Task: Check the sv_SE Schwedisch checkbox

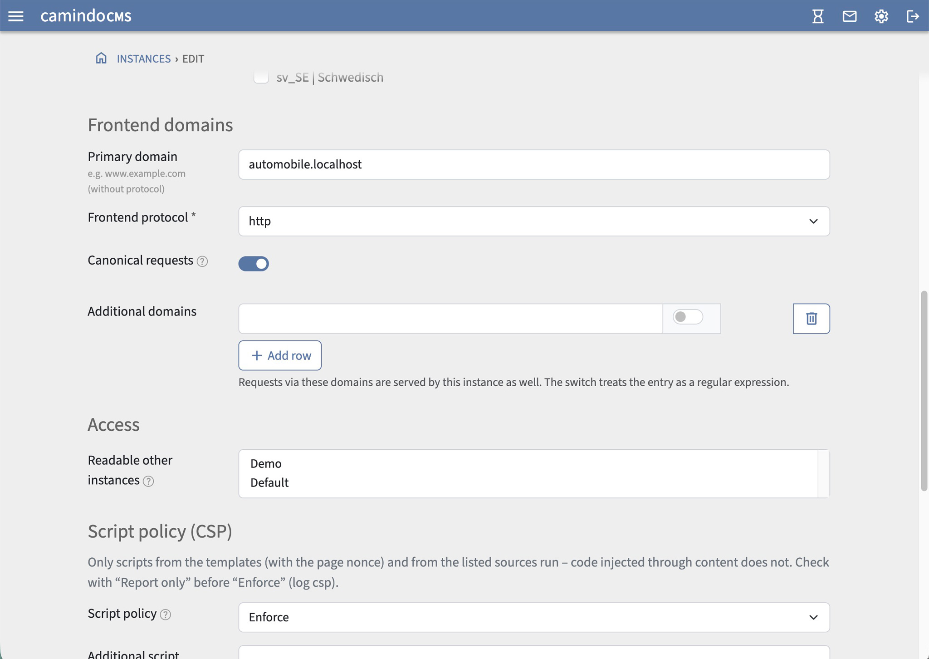Action: pos(261,77)
